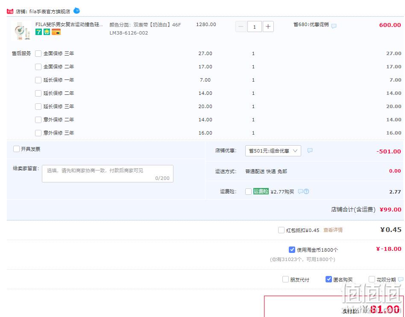Click the -501.00 discount amount

point(389,151)
